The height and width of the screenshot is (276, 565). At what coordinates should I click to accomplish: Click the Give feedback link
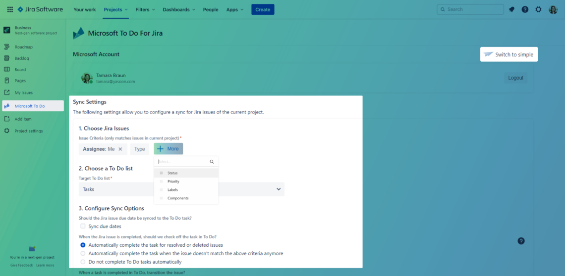tap(22, 265)
